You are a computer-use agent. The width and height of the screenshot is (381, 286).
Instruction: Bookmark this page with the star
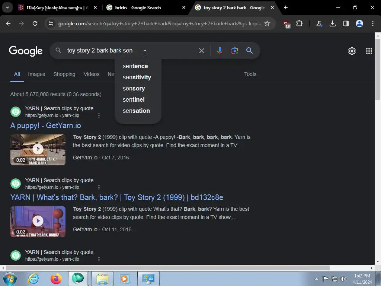pyautogui.click(x=267, y=23)
